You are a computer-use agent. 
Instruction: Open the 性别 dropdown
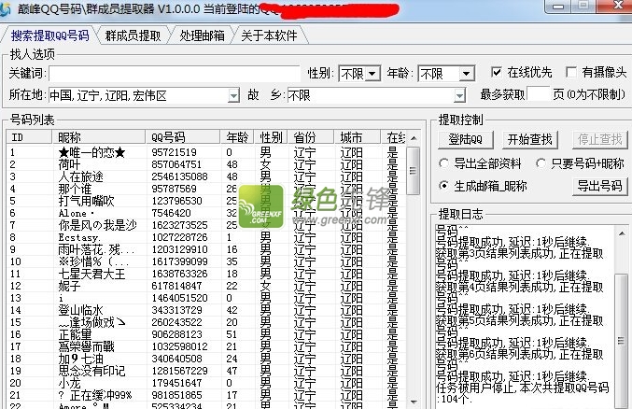372,74
